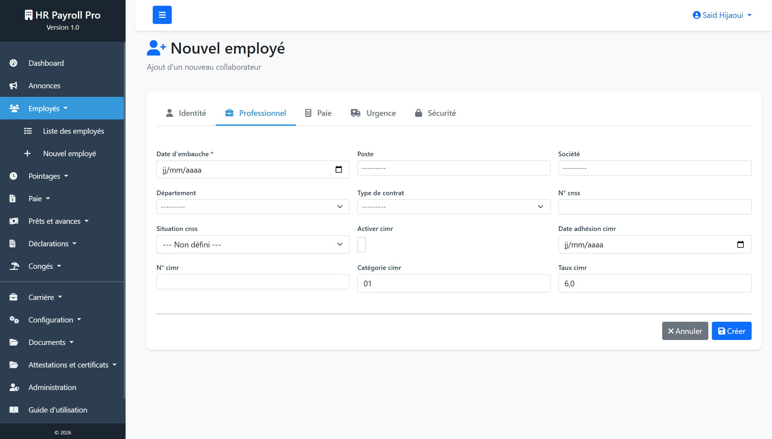Image resolution: width=772 pixels, height=439 pixels.
Task: Click the Pointages clock icon
Action: [x=14, y=176]
